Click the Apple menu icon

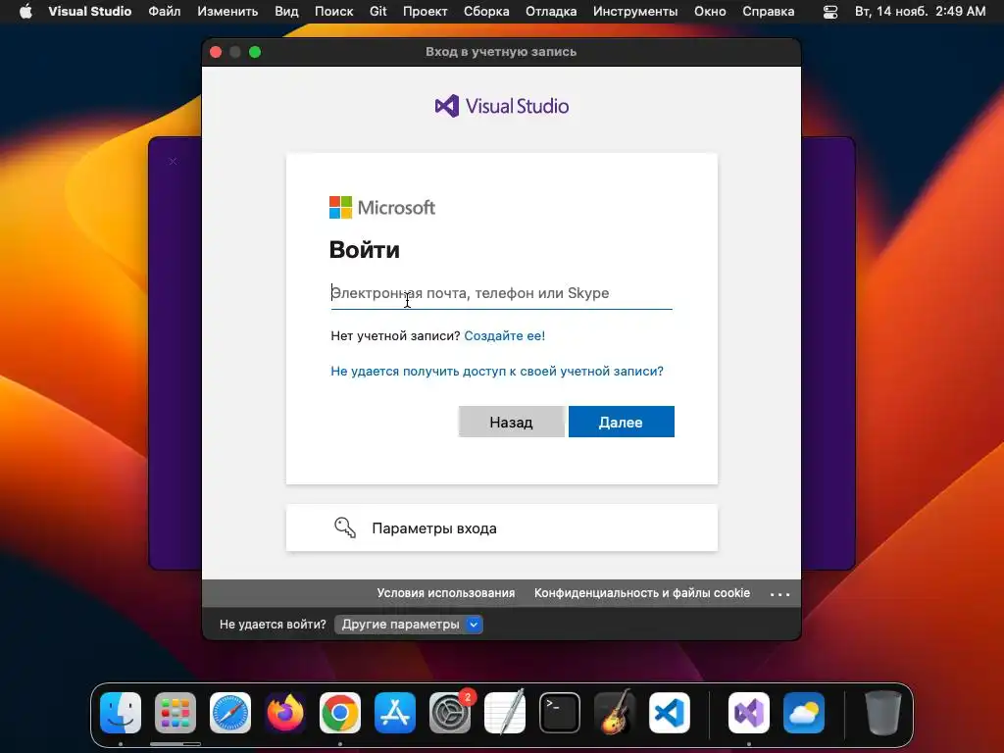coord(25,11)
